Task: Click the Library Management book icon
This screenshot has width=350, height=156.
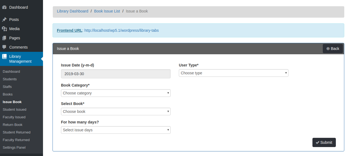Action: [x=4, y=56]
